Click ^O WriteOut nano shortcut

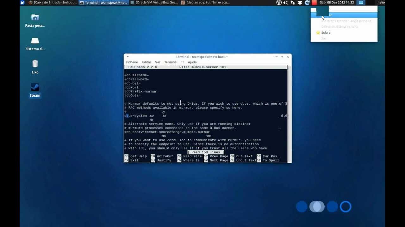(162, 156)
